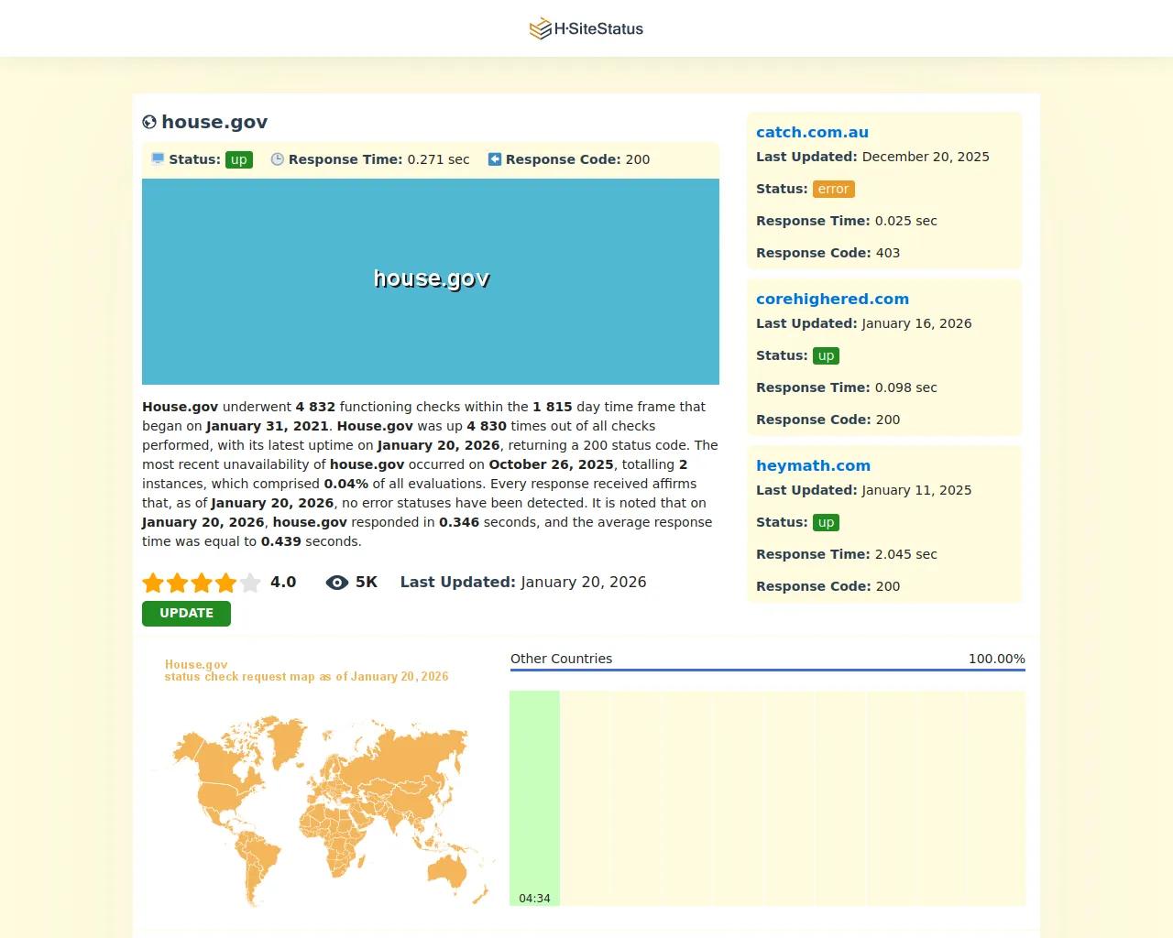Toggle the error badge on catch.com.au card
The image size is (1173, 938).
pos(833,189)
